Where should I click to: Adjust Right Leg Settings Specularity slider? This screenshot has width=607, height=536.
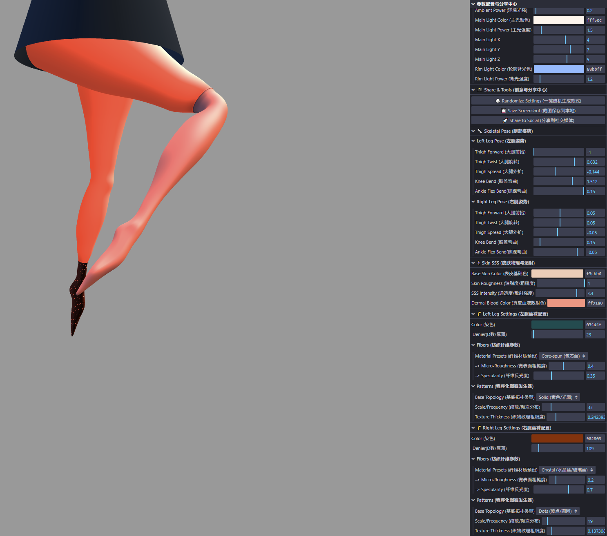pos(559,489)
